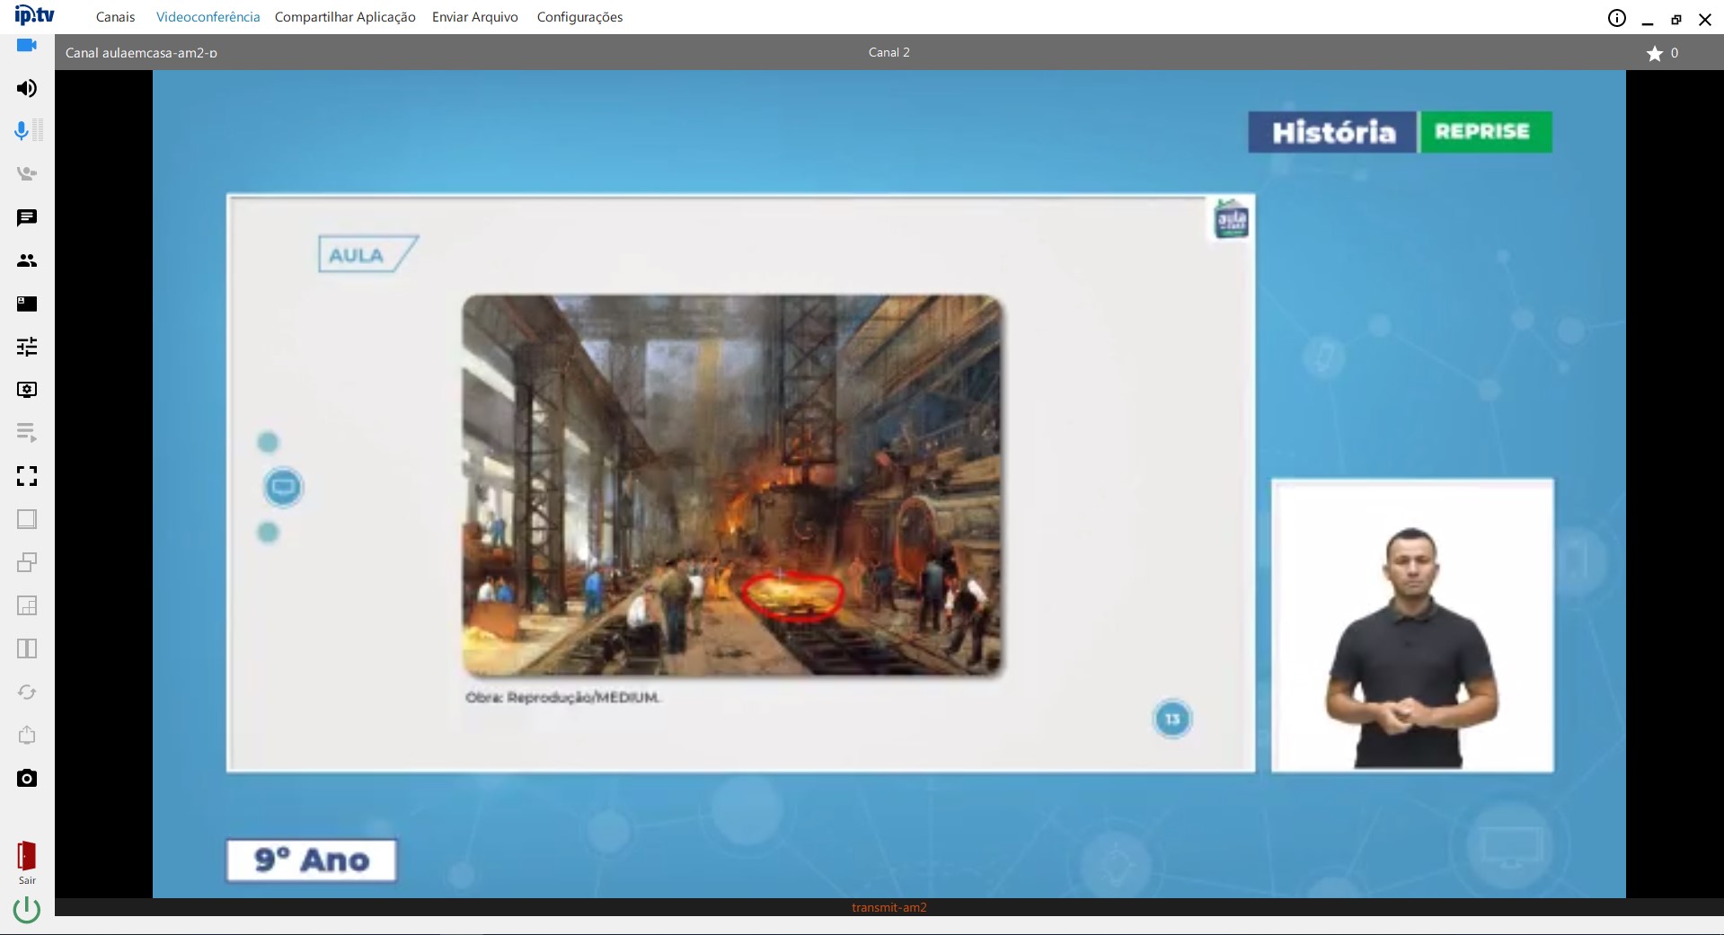
Task: Open the Videoconferência menu
Action: coord(208,17)
